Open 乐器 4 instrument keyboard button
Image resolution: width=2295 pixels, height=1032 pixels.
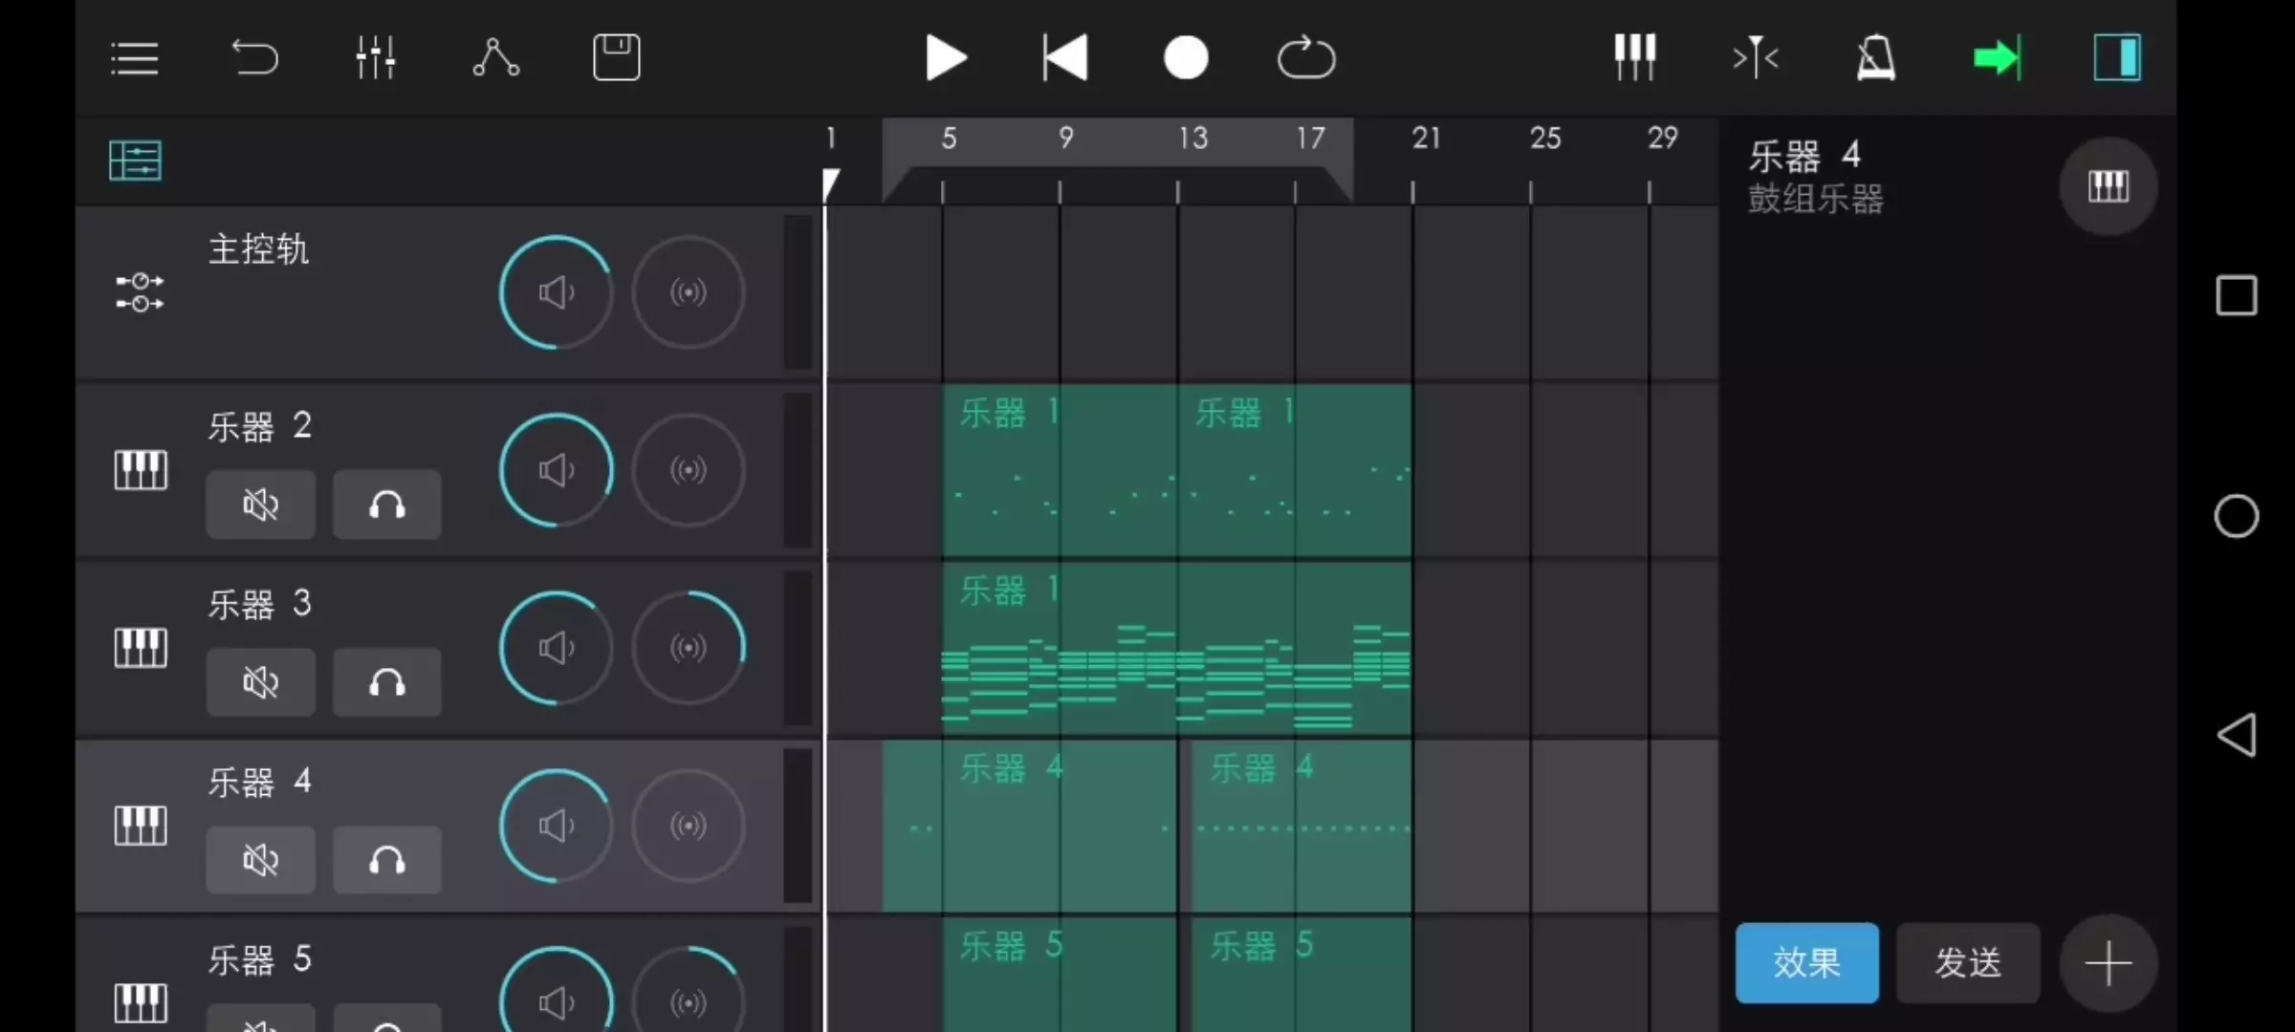tap(2108, 185)
